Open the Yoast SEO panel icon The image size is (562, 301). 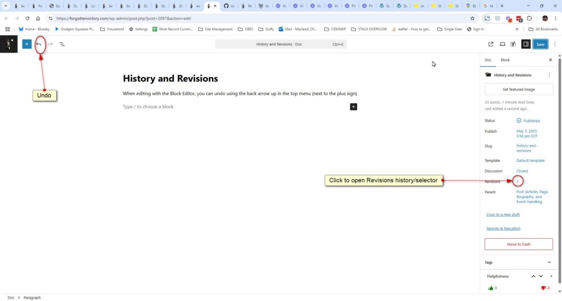(x=513, y=44)
